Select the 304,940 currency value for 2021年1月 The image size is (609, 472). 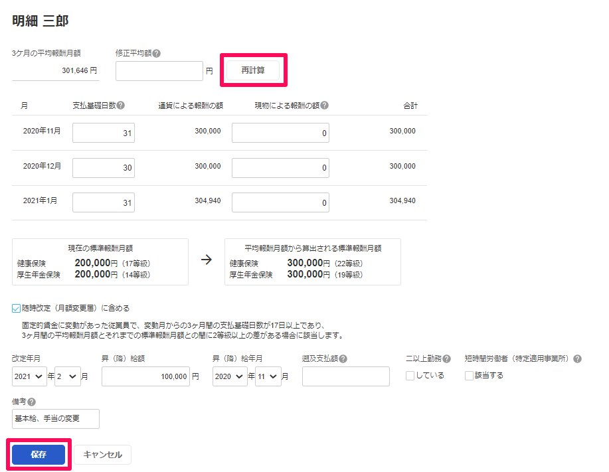click(208, 200)
